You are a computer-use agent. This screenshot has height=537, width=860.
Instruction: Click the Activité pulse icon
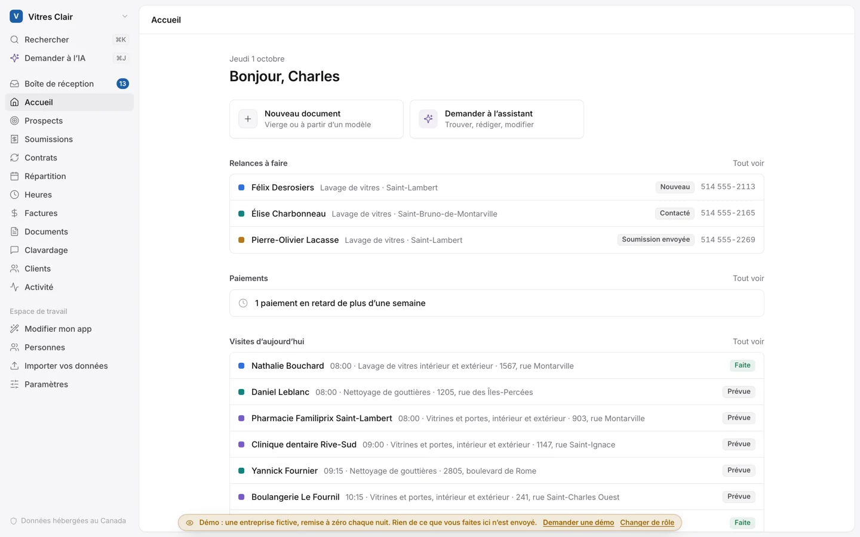(14, 287)
